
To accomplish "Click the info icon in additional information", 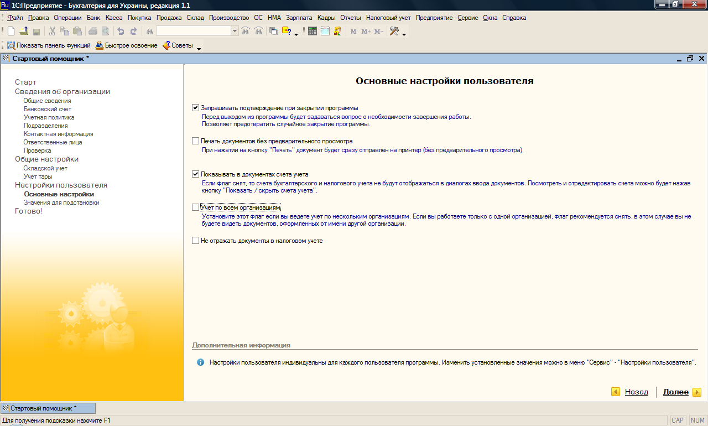I will tap(200, 362).
